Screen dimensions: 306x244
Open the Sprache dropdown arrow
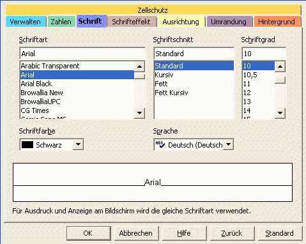pos(228,144)
